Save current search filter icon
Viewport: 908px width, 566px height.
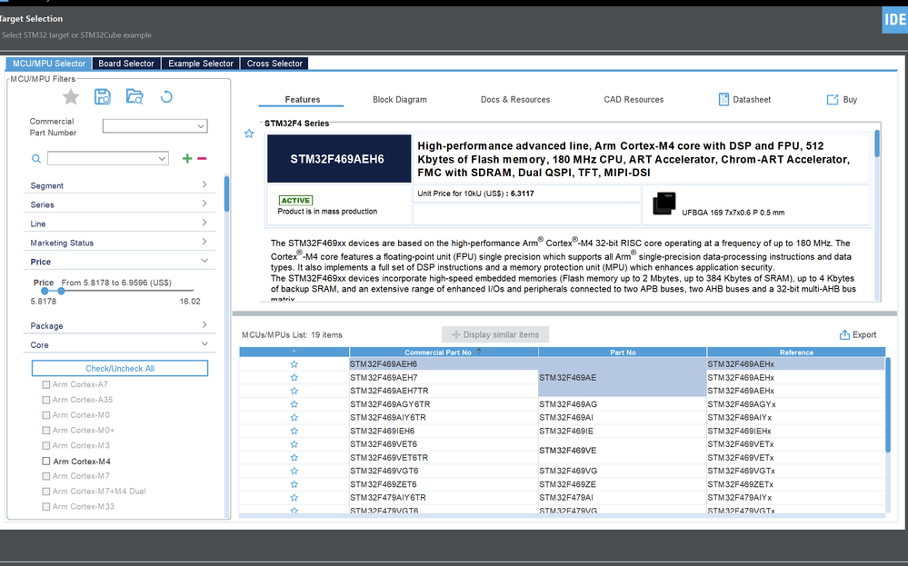pos(103,96)
